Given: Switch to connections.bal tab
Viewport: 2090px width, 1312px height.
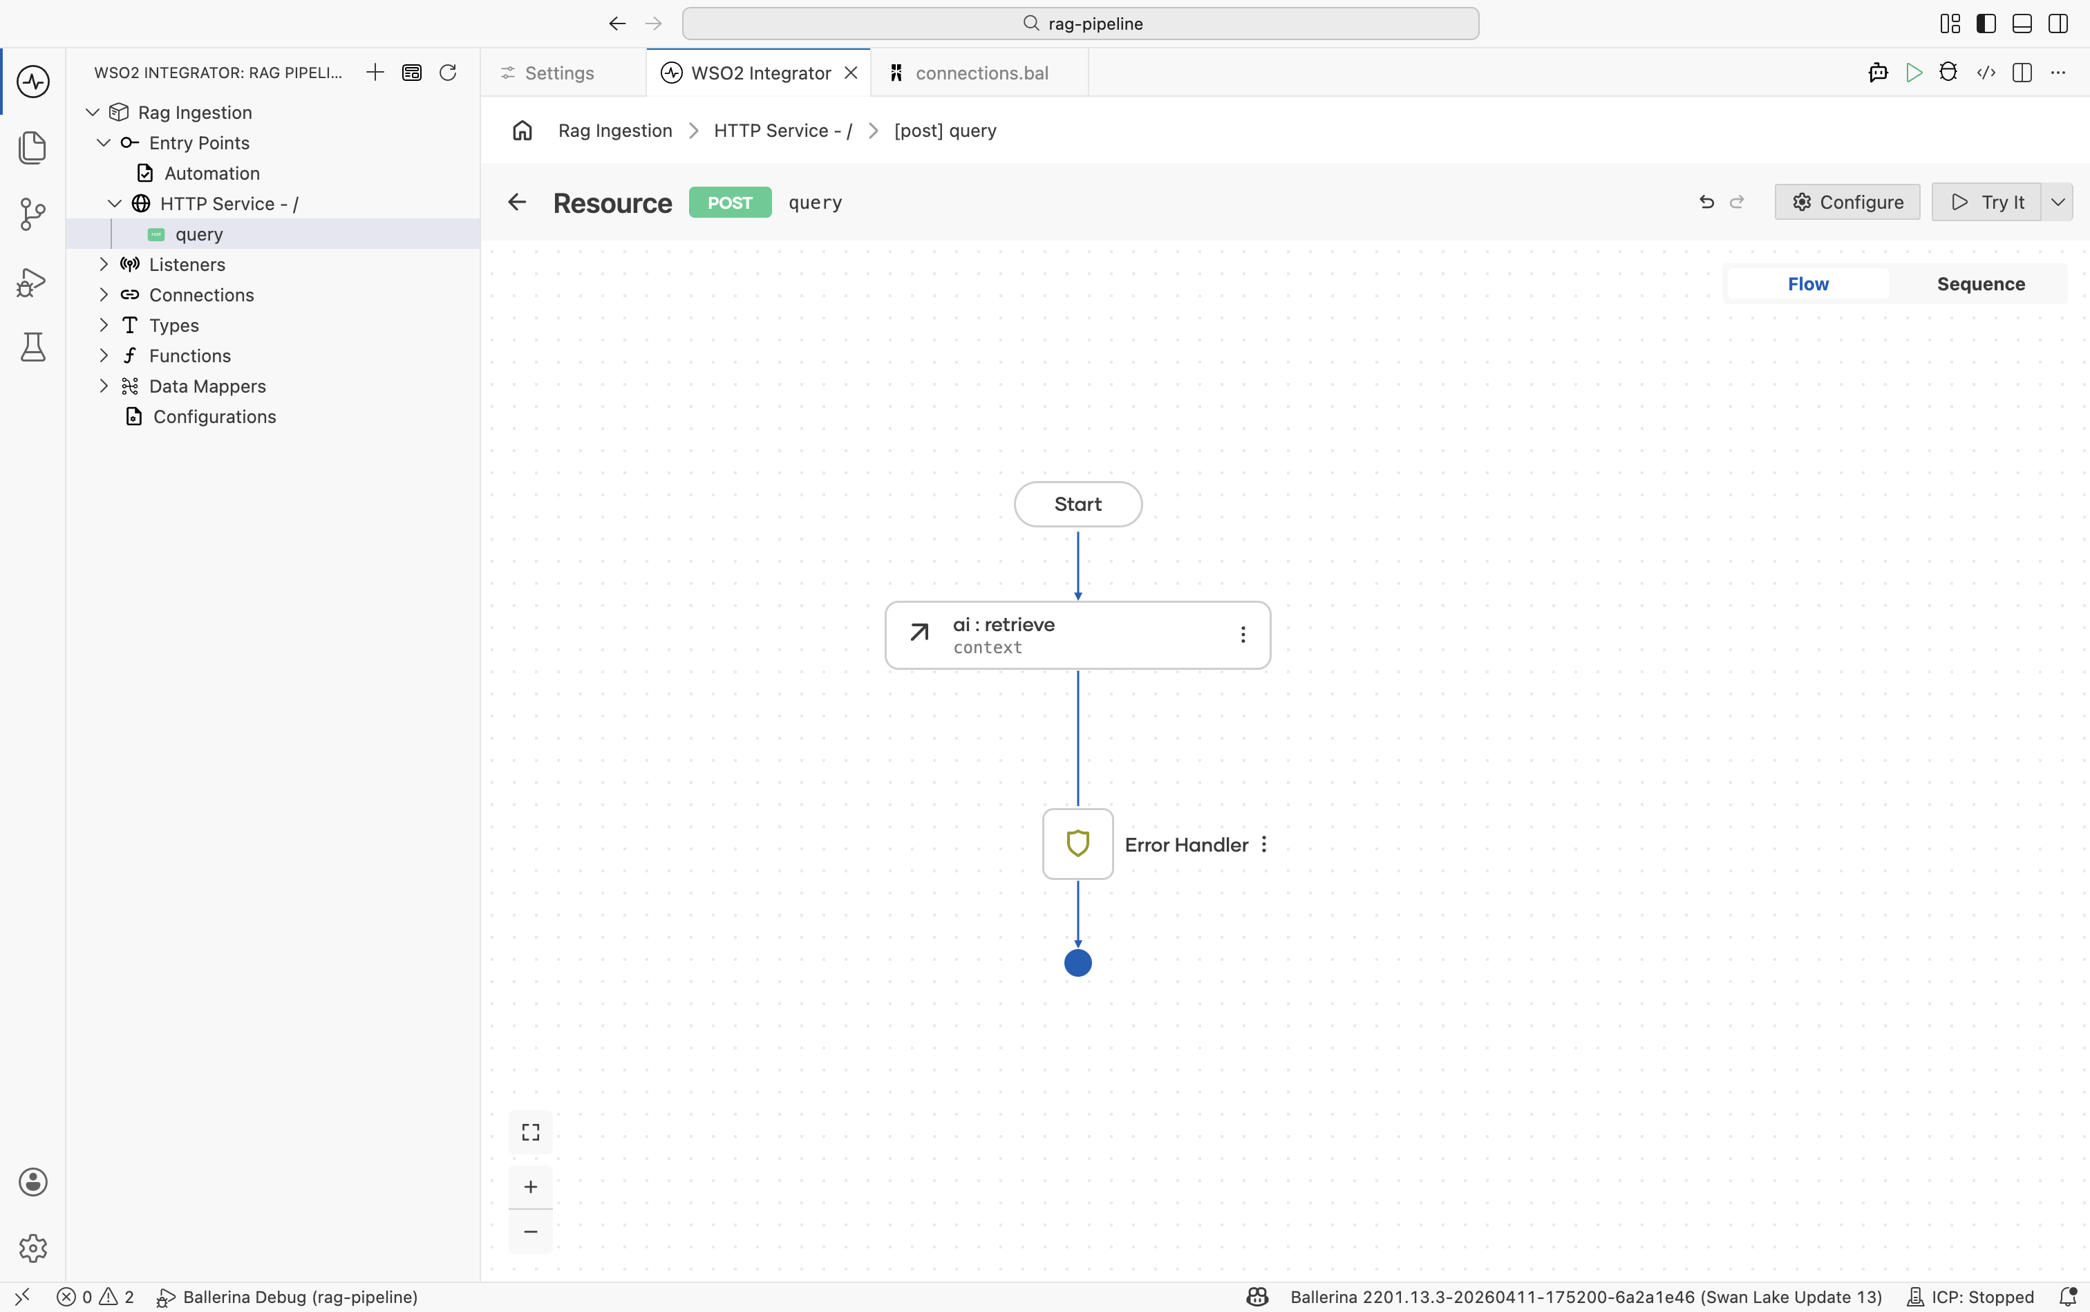Looking at the screenshot, I should tap(980, 73).
